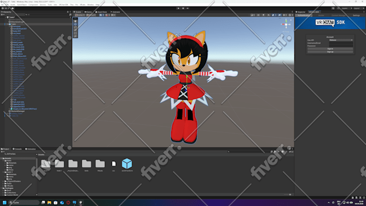Screen dimensions: 366x206
Task: Click the Play button
Action: pyautogui.click(x=179, y=9)
